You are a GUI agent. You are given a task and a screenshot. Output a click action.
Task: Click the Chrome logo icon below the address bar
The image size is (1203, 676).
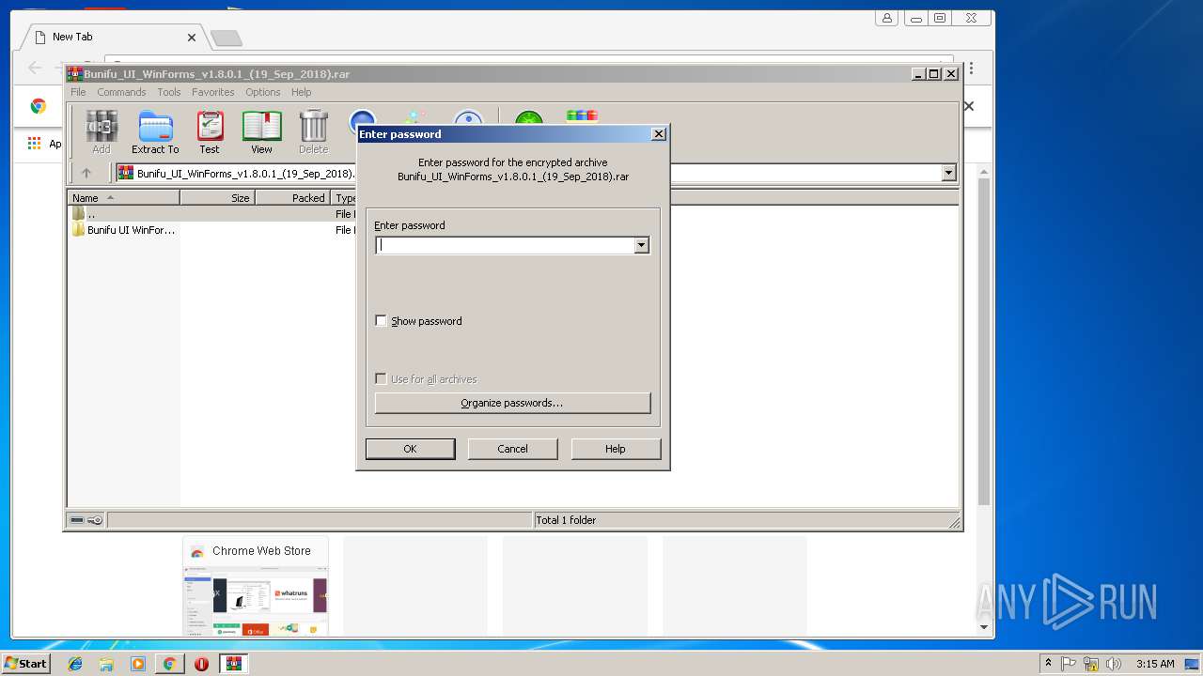39,106
